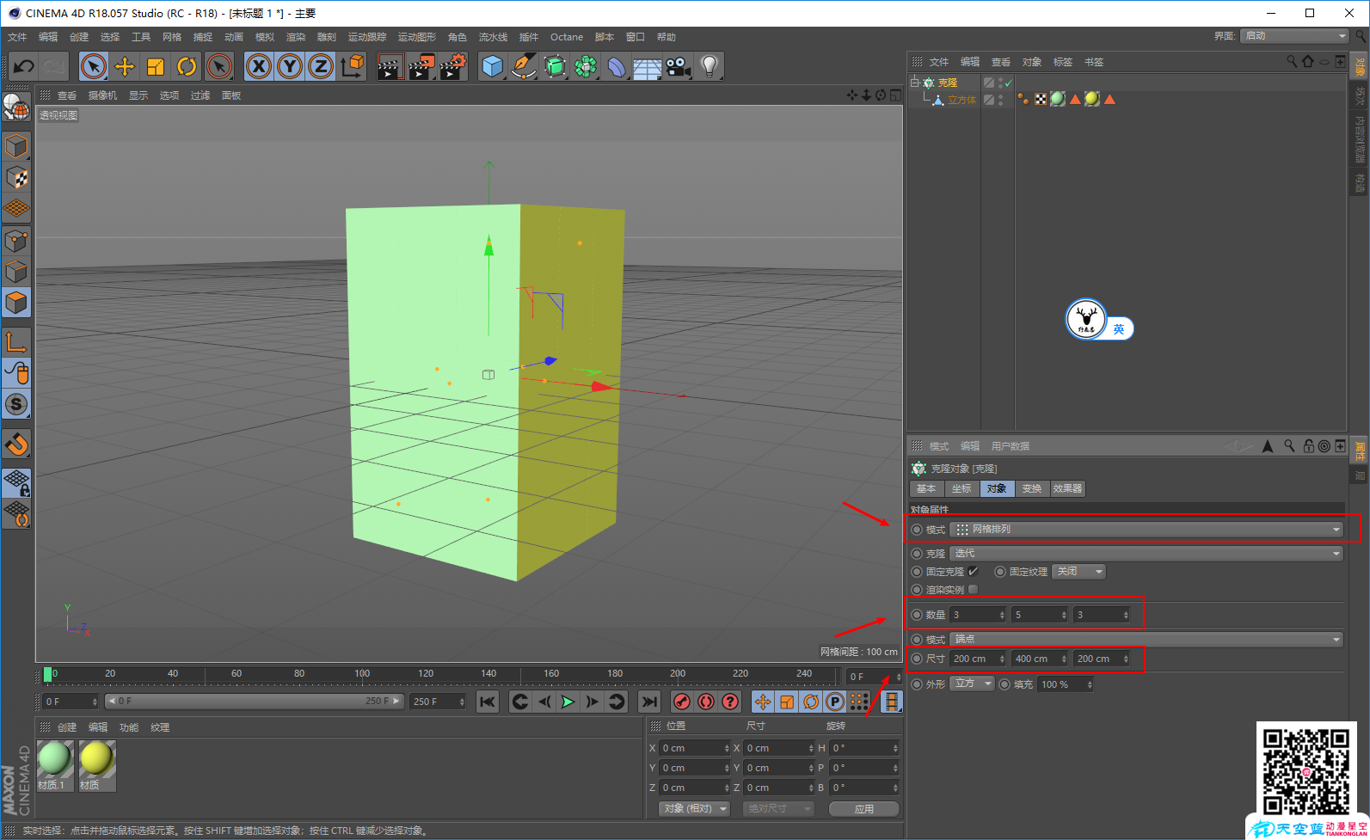1370x840 pixels.
Task: Select the 立方体 object in tree
Action: [x=961, y=100]
